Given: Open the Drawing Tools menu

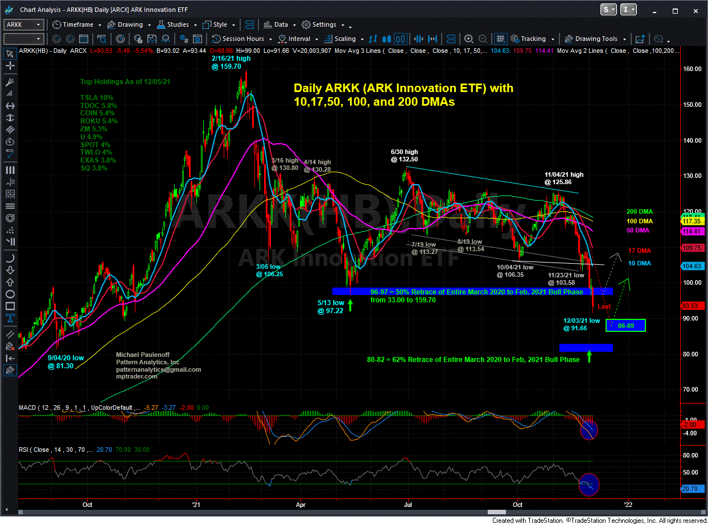Looking at the screenshot, I should point(595,39).
